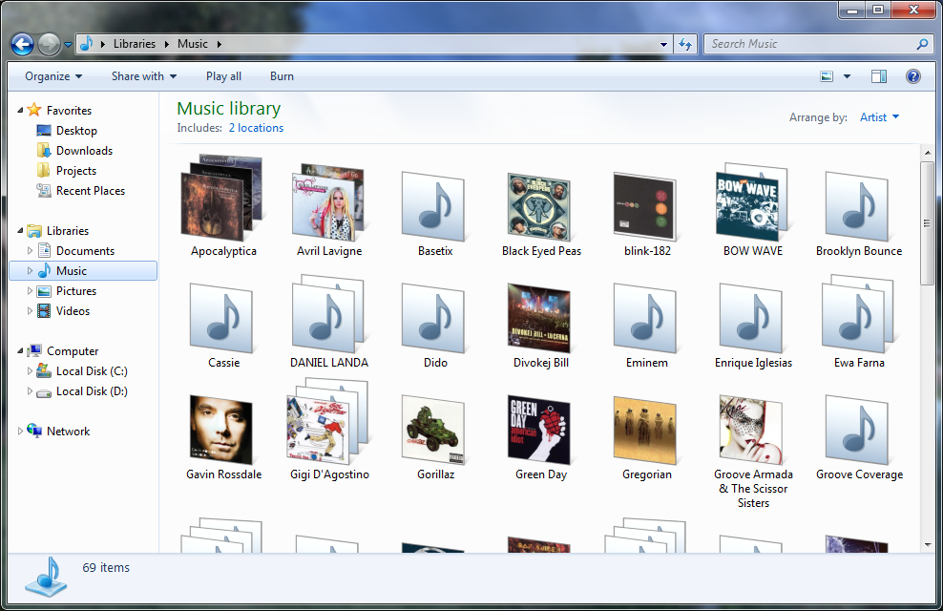Select the Gorillaz album cover
Screen dimensions: 943x611
pos(433,430)
